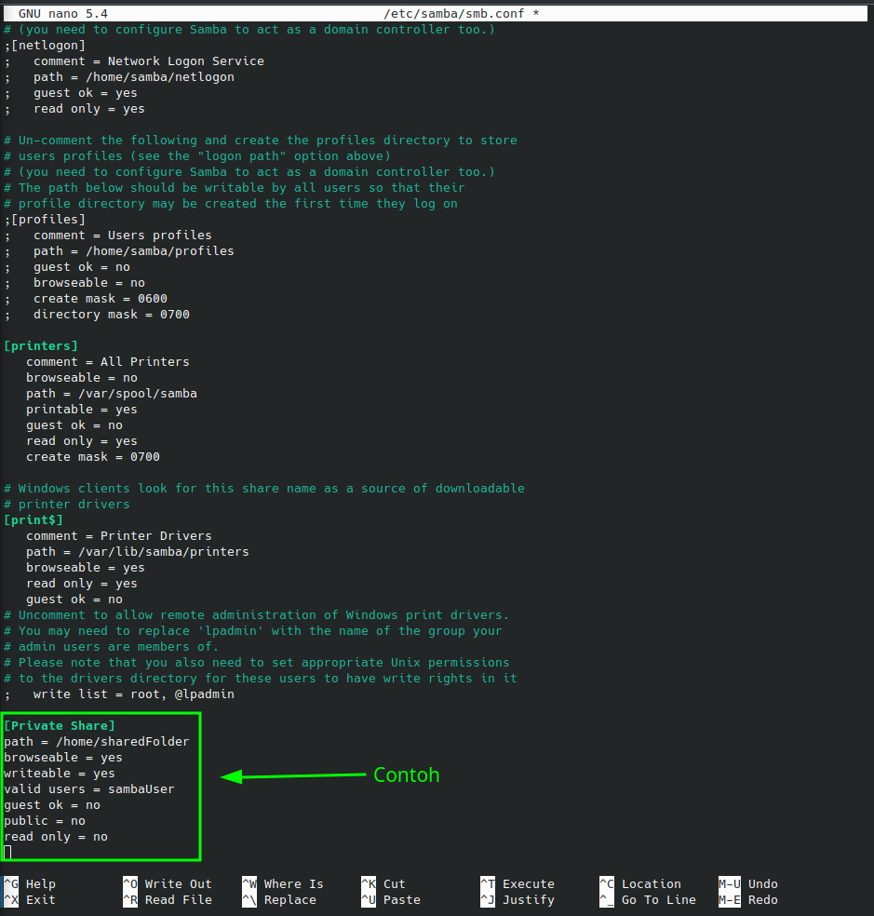
Task: Click the ^X Exit shortcut
Action: (30, 899)
